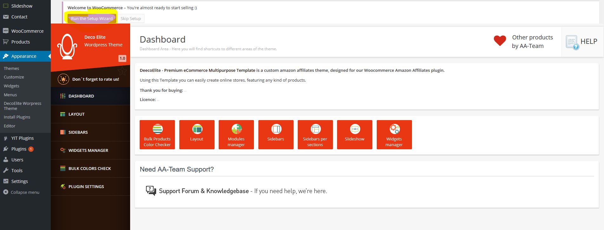The height and width of the screenshot is (230, 604).
Task: Open Support Forum & Knowledgebase link
Action: pos(204,191)
